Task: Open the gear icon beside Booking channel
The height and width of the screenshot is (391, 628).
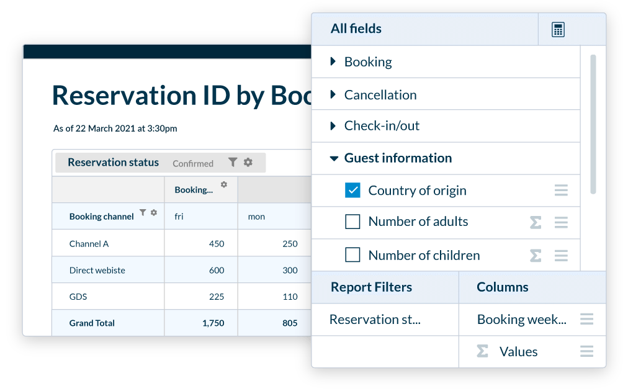Action: pyautogui.click(x=154, y=212)
